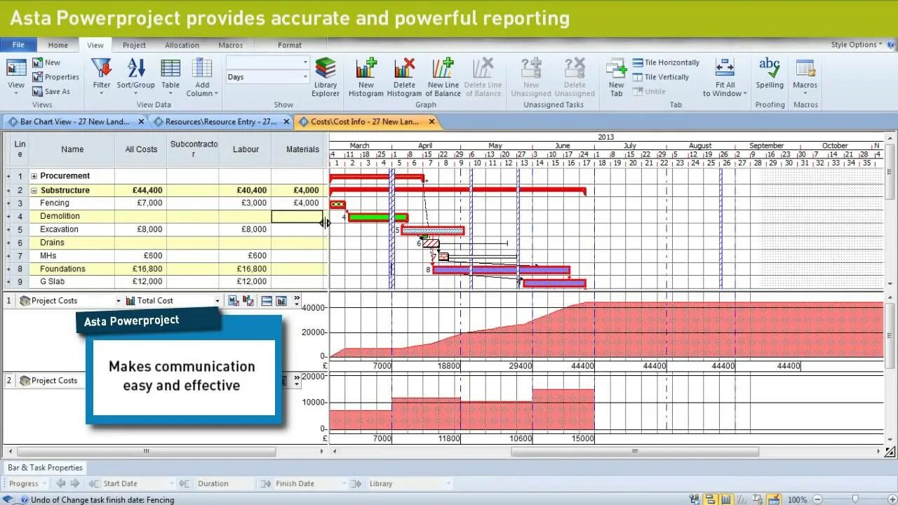Toggle the highlighted rightmost status bar view icon

(x=774, y=499)
